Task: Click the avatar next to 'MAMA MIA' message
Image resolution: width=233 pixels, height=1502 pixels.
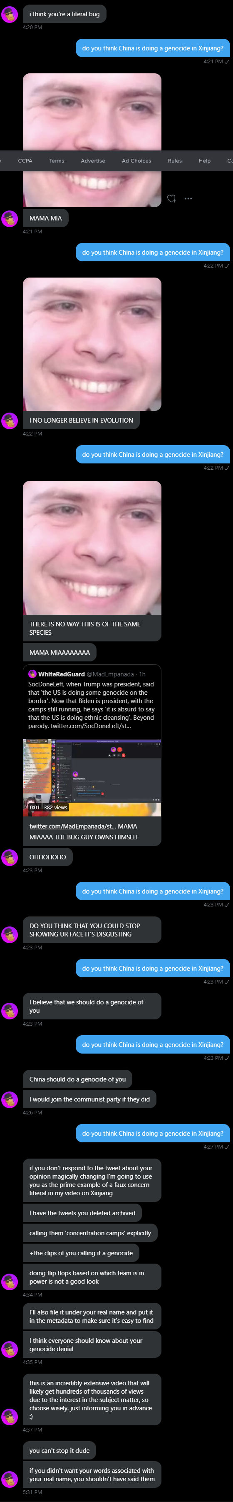Action: (x=10, y=219)
